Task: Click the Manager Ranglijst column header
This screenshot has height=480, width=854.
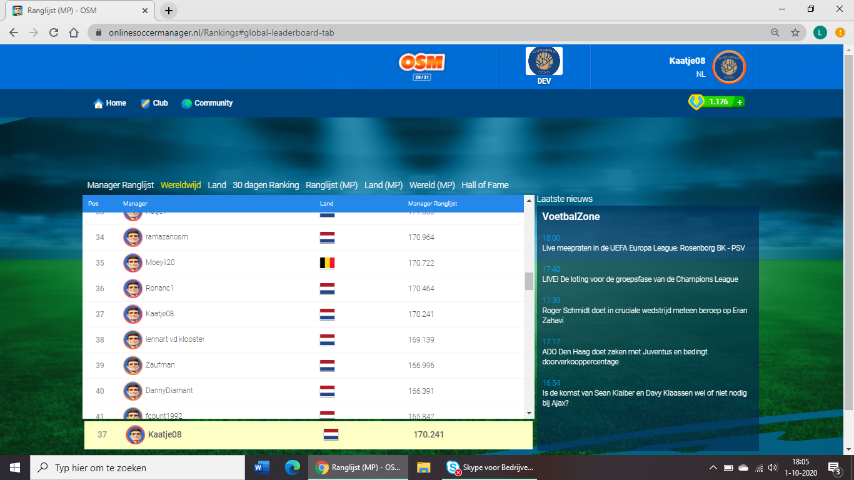Action: click(433, 204)
